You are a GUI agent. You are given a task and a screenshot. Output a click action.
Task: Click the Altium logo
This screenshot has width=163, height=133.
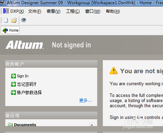click(24, 45)
